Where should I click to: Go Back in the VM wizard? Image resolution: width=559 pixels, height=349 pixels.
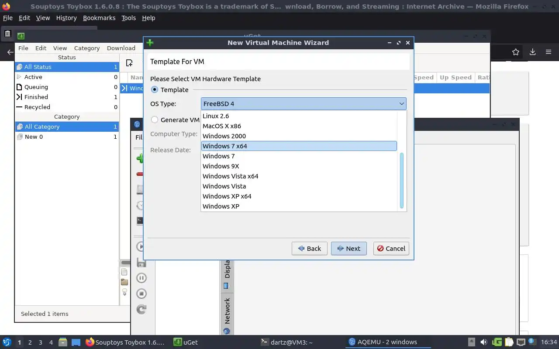[309, 248]
